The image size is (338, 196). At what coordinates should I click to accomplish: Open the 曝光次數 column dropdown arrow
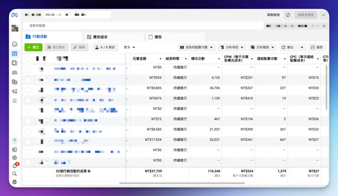pos(219,59)
